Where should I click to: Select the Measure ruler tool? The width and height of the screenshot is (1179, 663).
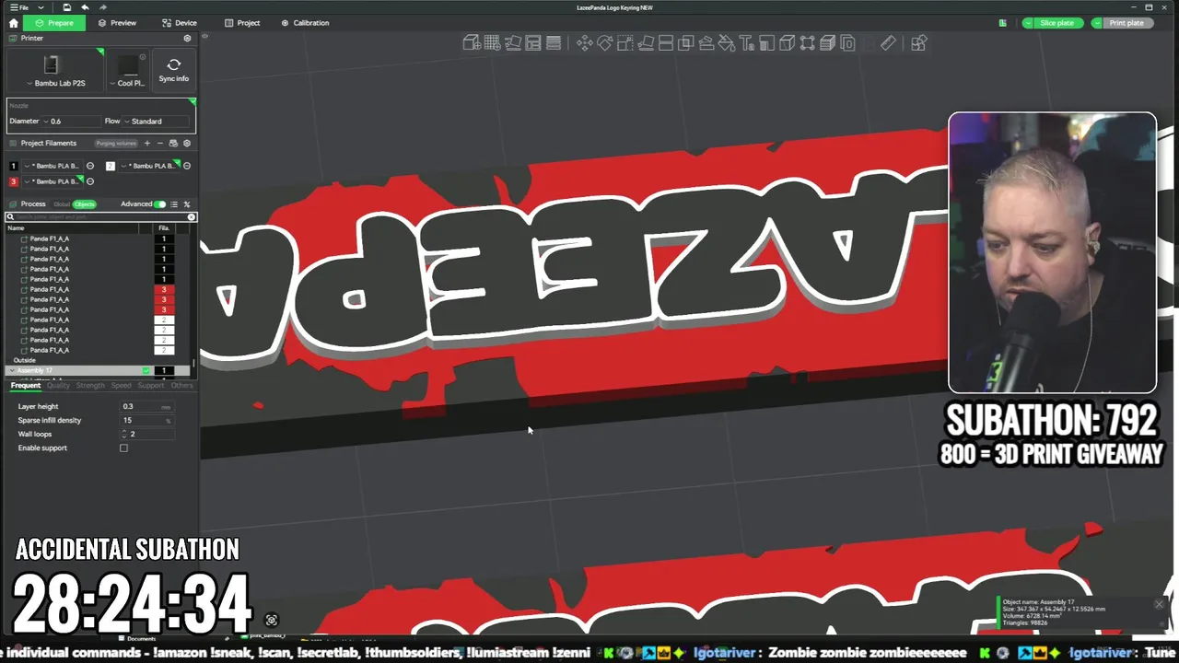[x=888, y=43]
